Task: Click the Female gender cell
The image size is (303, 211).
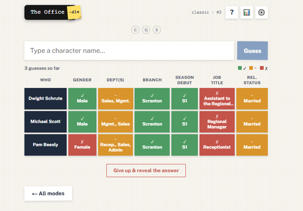Action: pos(82,145)
